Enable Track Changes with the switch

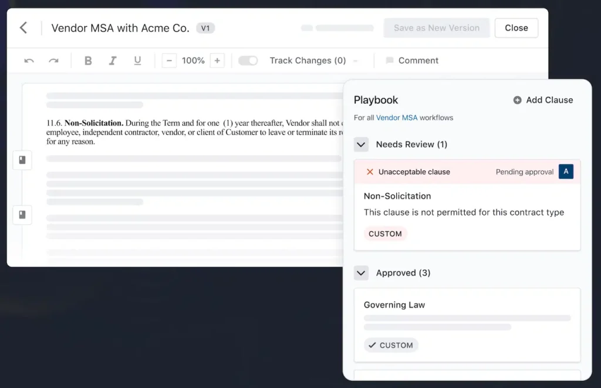pos(248,60)
